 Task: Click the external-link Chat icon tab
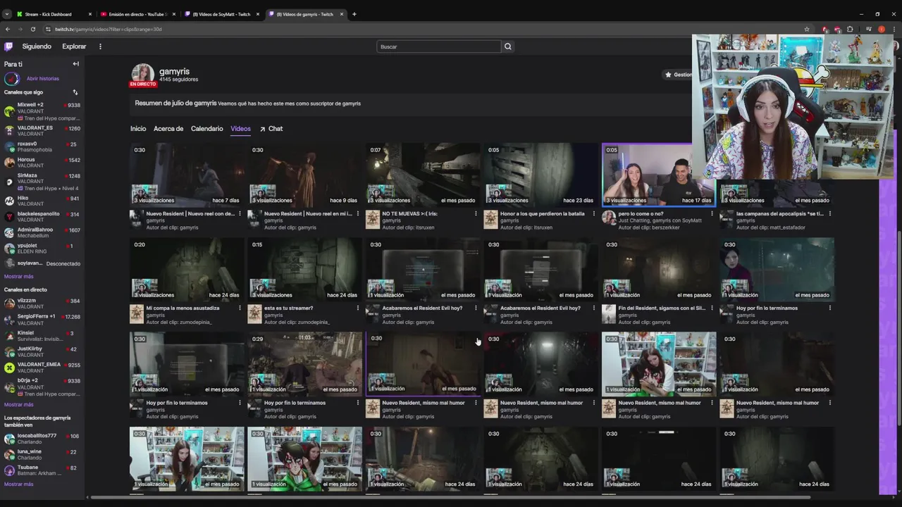point(271,129)
